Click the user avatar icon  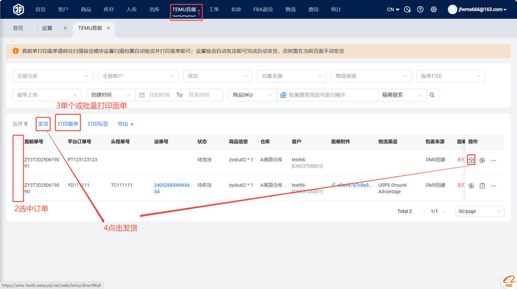pyautogui.click(x=452, y=9)
